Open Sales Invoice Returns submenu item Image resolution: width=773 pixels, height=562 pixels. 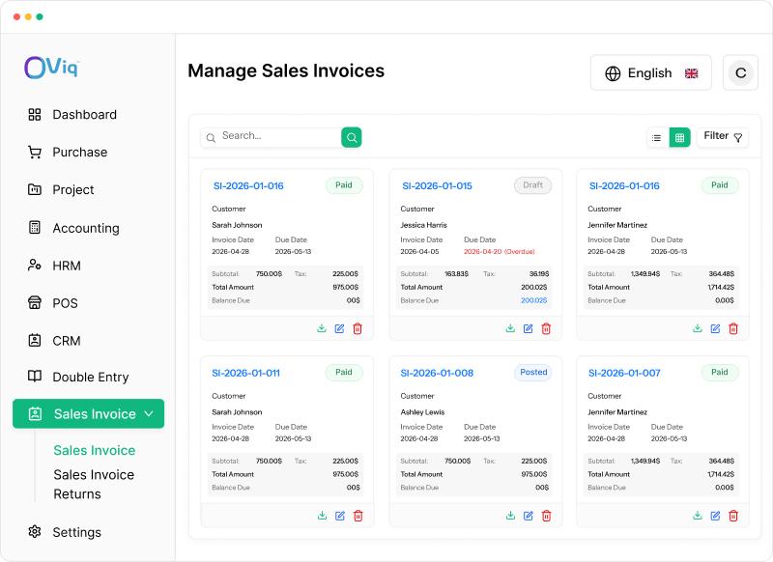94,484
